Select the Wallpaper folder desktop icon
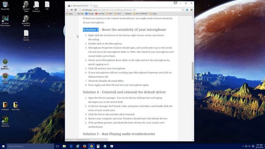The image size is (265, 149). click(5, 106)
